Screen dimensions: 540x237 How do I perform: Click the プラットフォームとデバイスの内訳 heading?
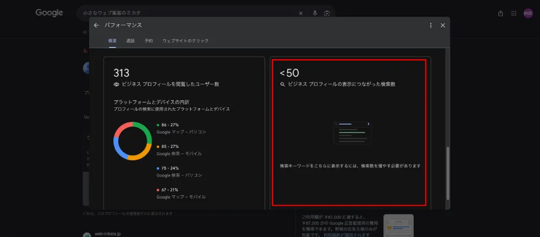click(x=151, y=102)
